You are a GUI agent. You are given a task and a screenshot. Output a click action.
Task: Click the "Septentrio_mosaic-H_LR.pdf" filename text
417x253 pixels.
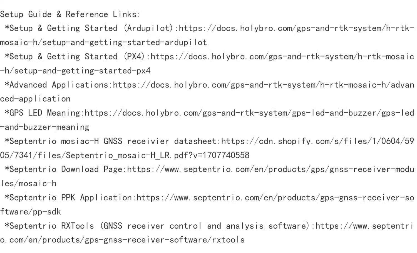pos(118,155)
